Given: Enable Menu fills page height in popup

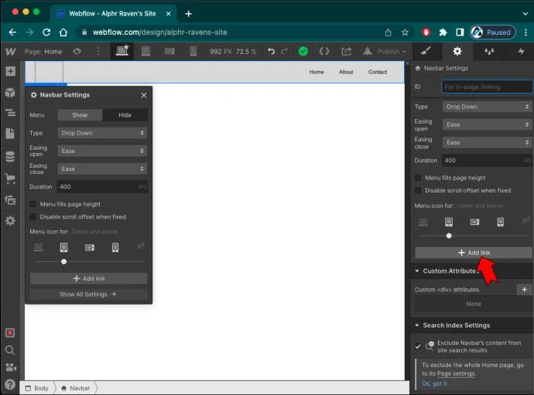Looking at the screenshot, I should pos(33,204).
